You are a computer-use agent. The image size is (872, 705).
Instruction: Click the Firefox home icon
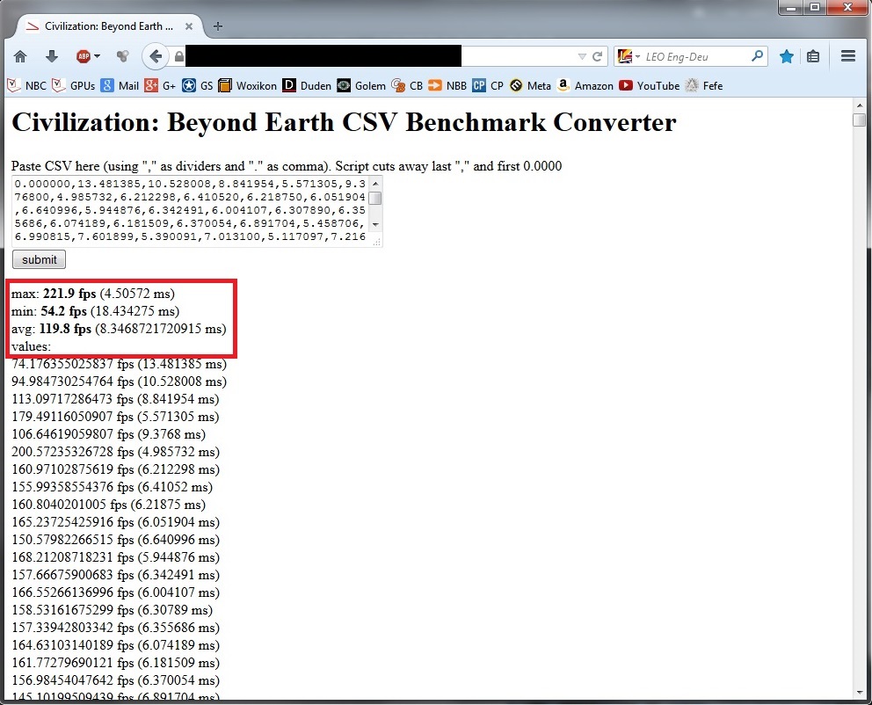point(20,56)
